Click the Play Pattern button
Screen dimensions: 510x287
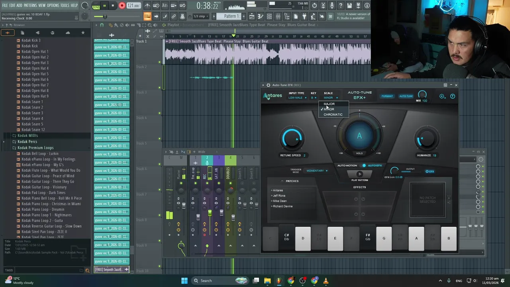click(x=359, y=174)
